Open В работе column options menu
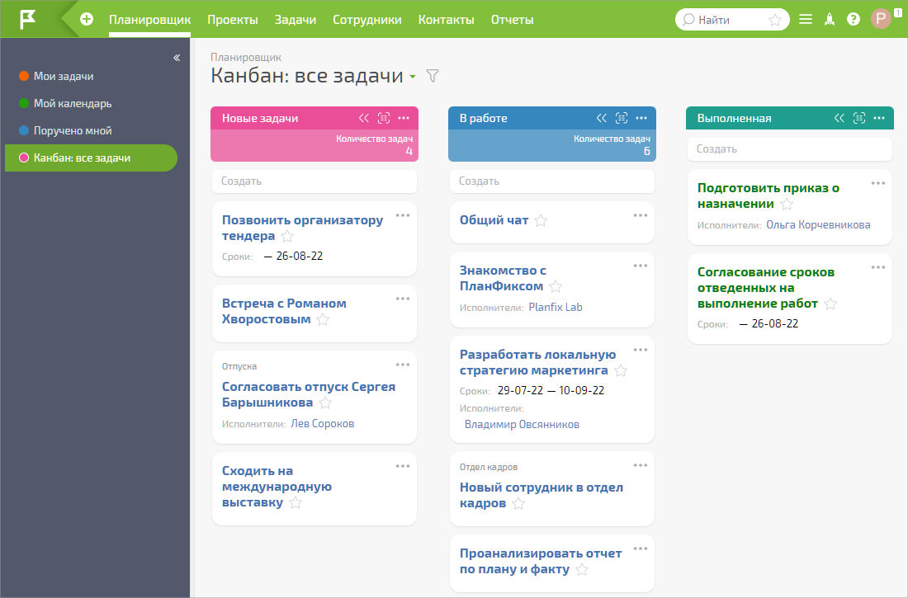 pos(641,118)
